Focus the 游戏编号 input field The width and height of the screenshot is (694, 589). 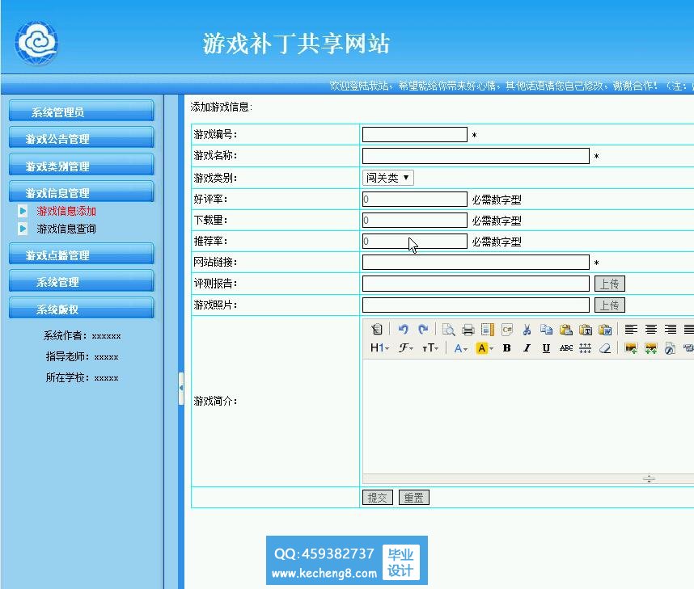pyautogui.click(x=415, y=134)
